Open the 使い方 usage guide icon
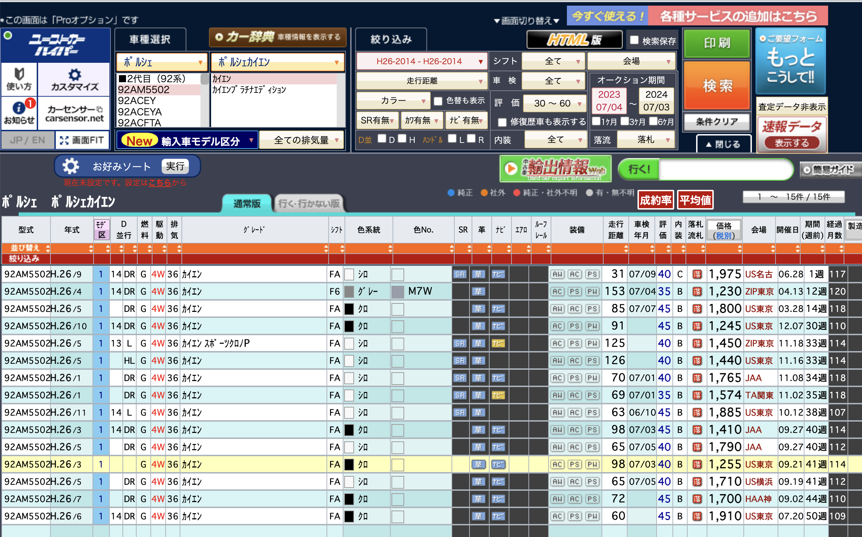 click(x=19, y=79)
